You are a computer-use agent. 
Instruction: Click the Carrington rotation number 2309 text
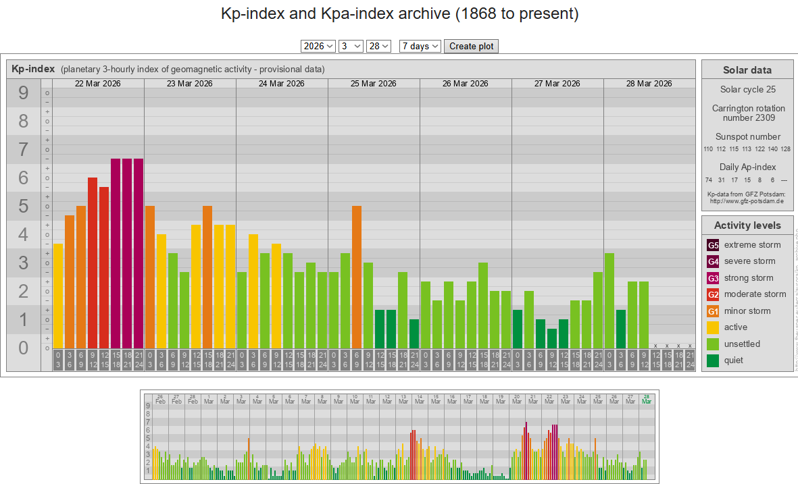(748, 113)
